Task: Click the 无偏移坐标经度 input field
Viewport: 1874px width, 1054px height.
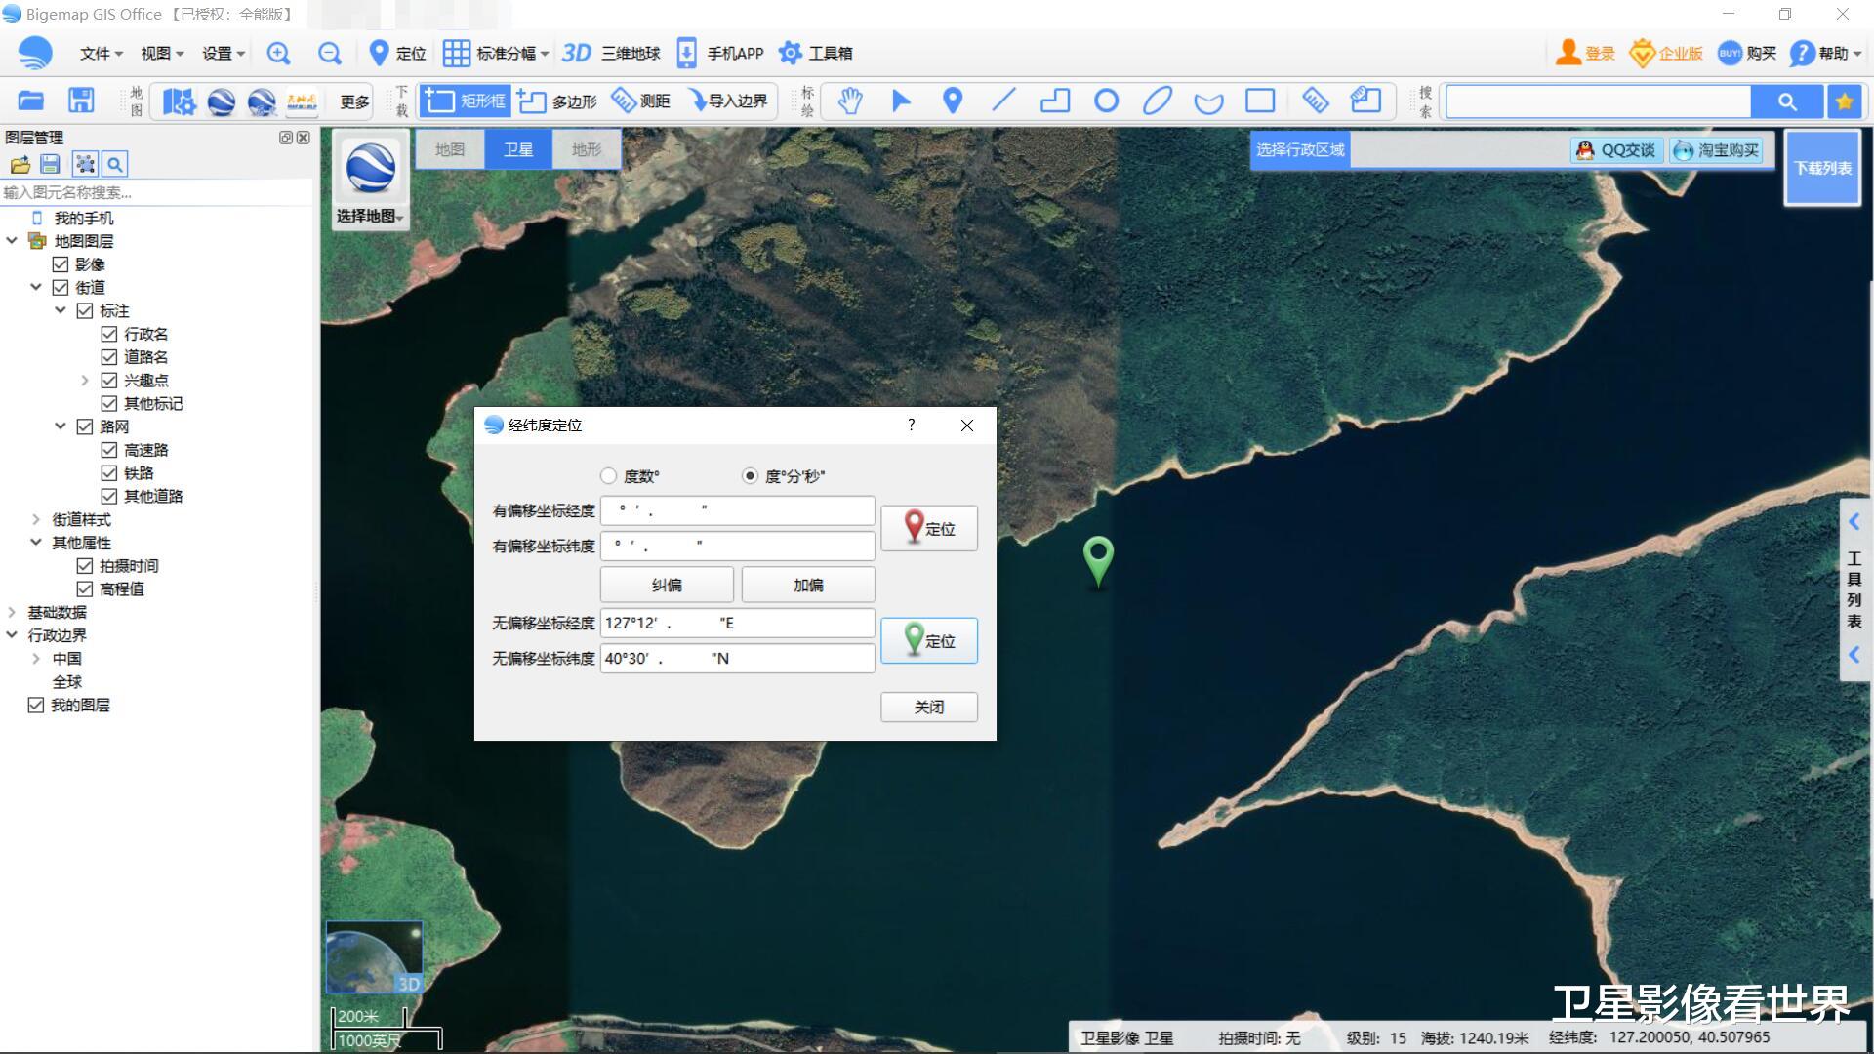Action: [737, 623]
